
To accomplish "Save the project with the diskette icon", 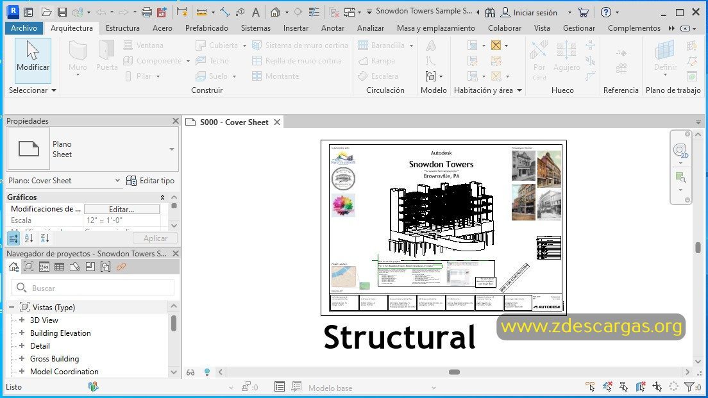I will coord(62,12).
